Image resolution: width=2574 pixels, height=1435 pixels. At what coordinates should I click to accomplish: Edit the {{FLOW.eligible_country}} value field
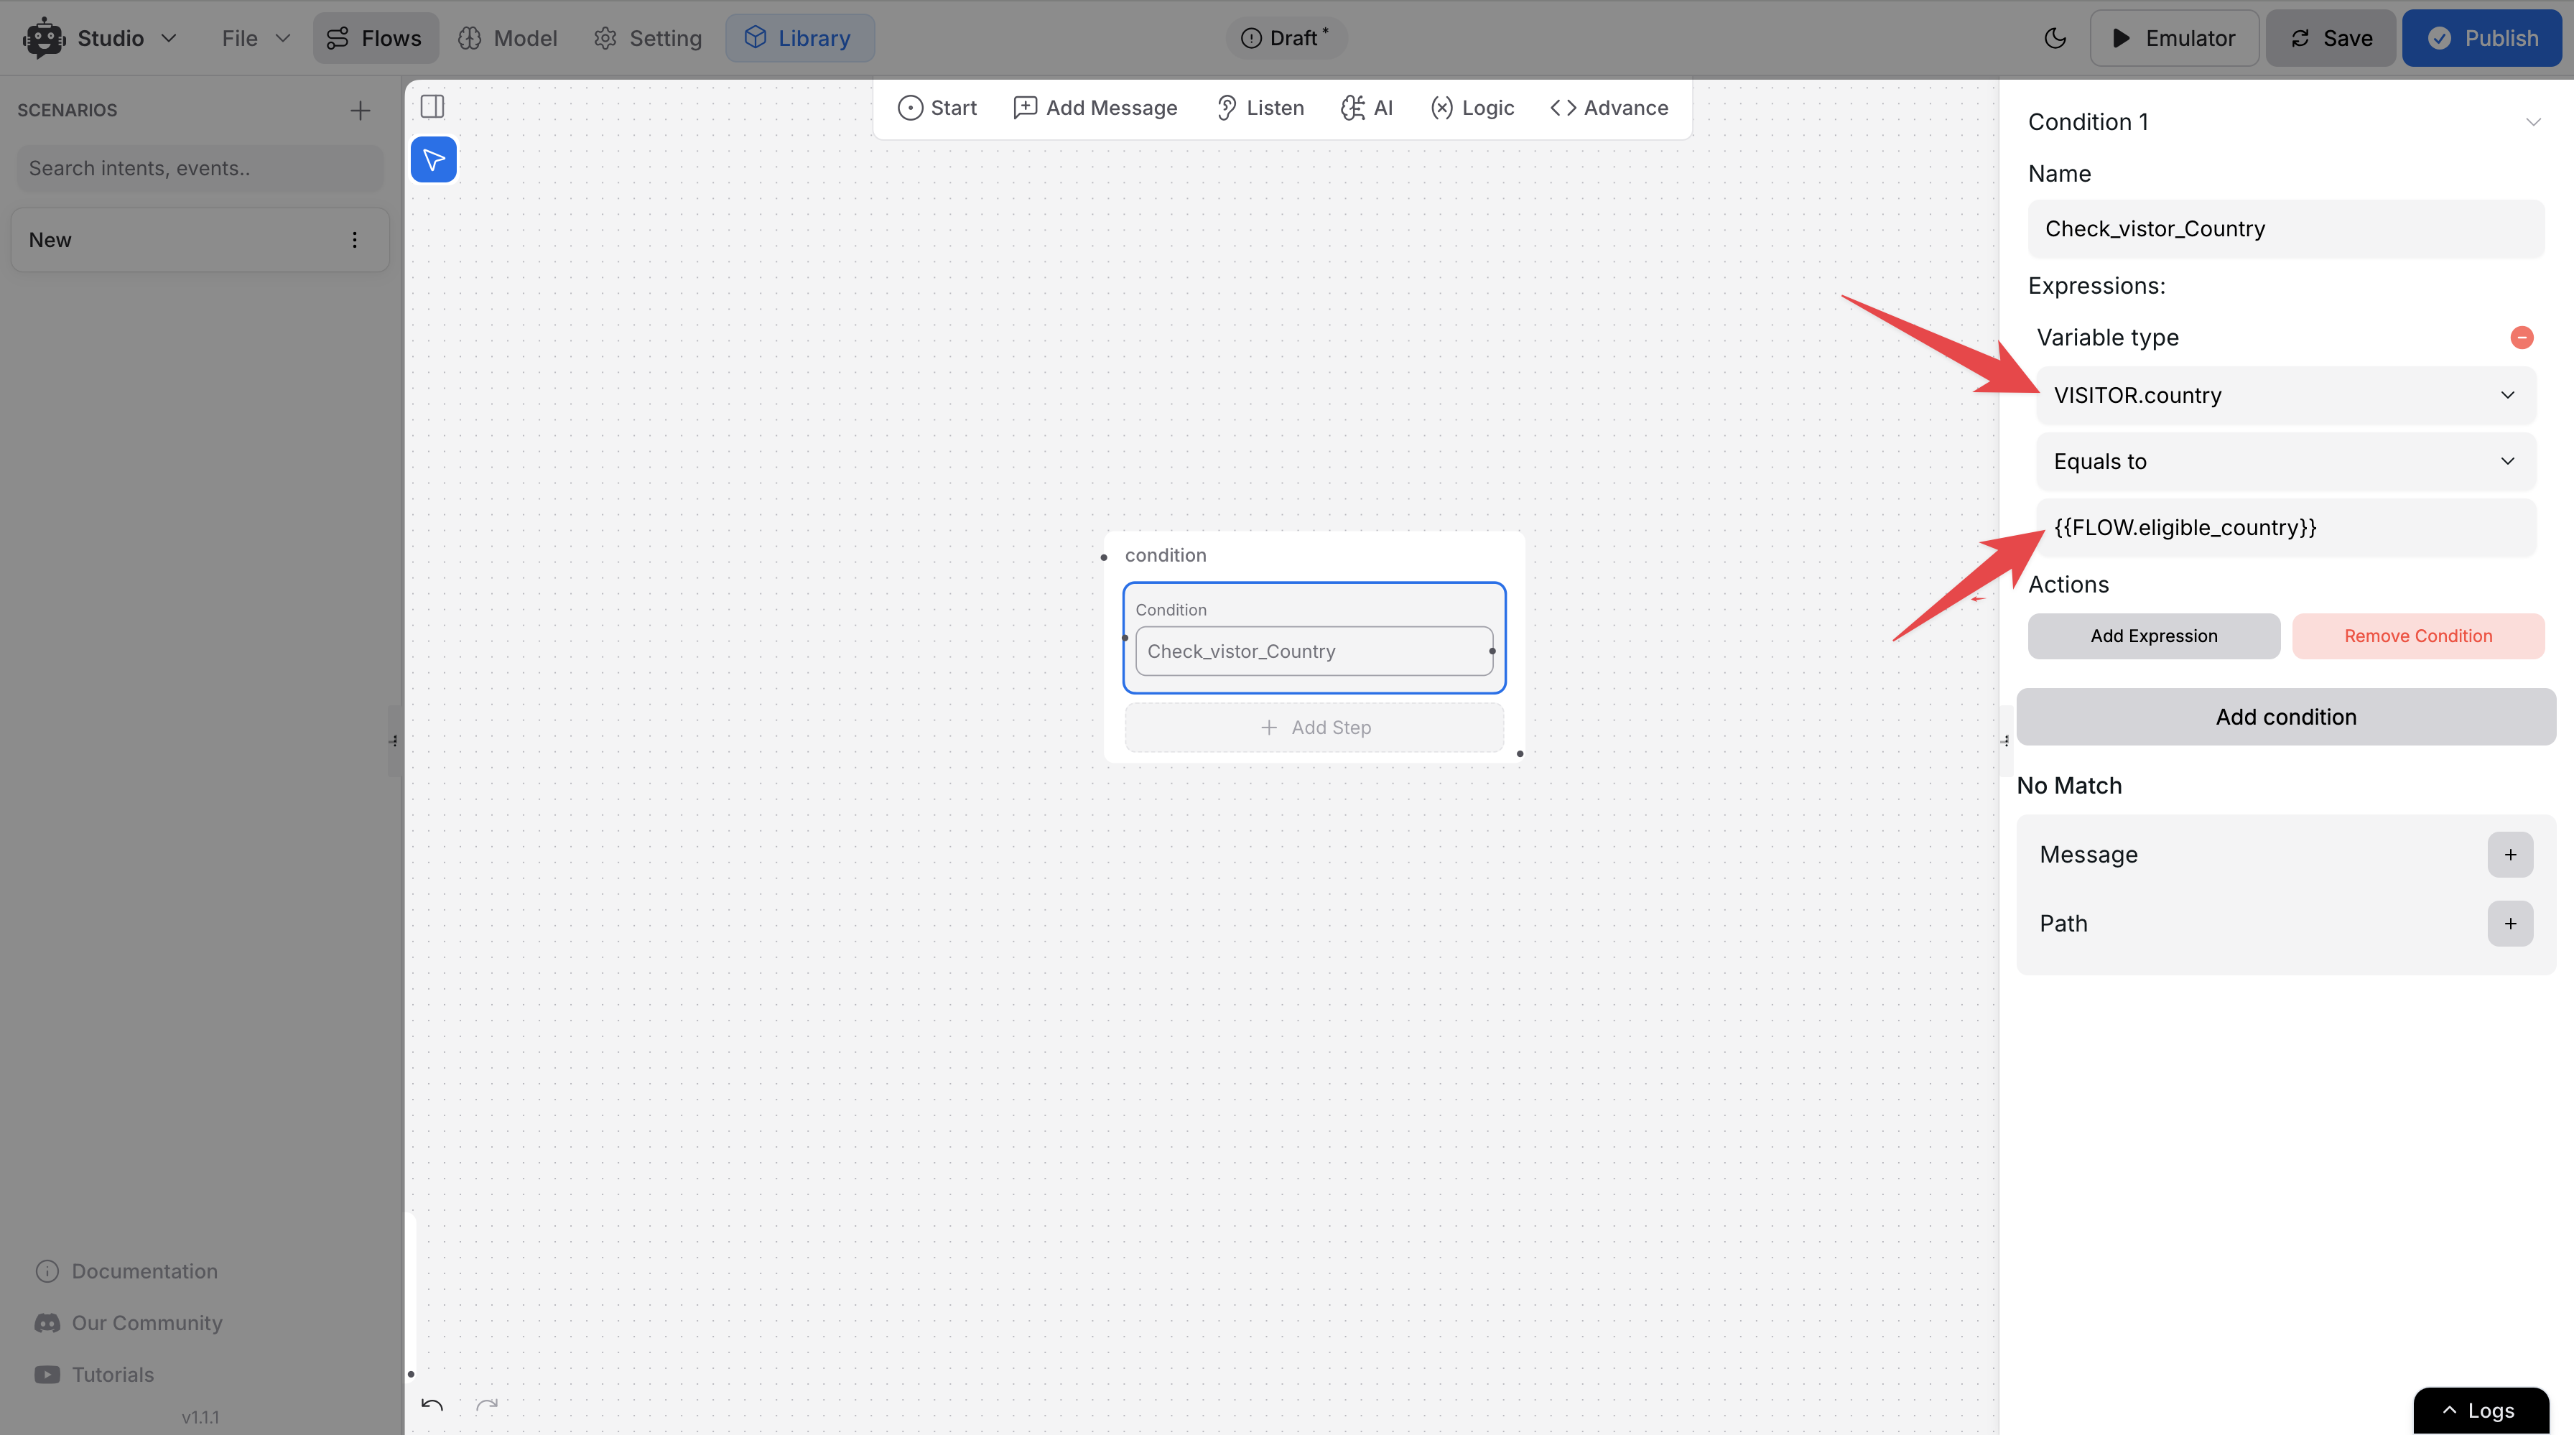(2286, 528)
